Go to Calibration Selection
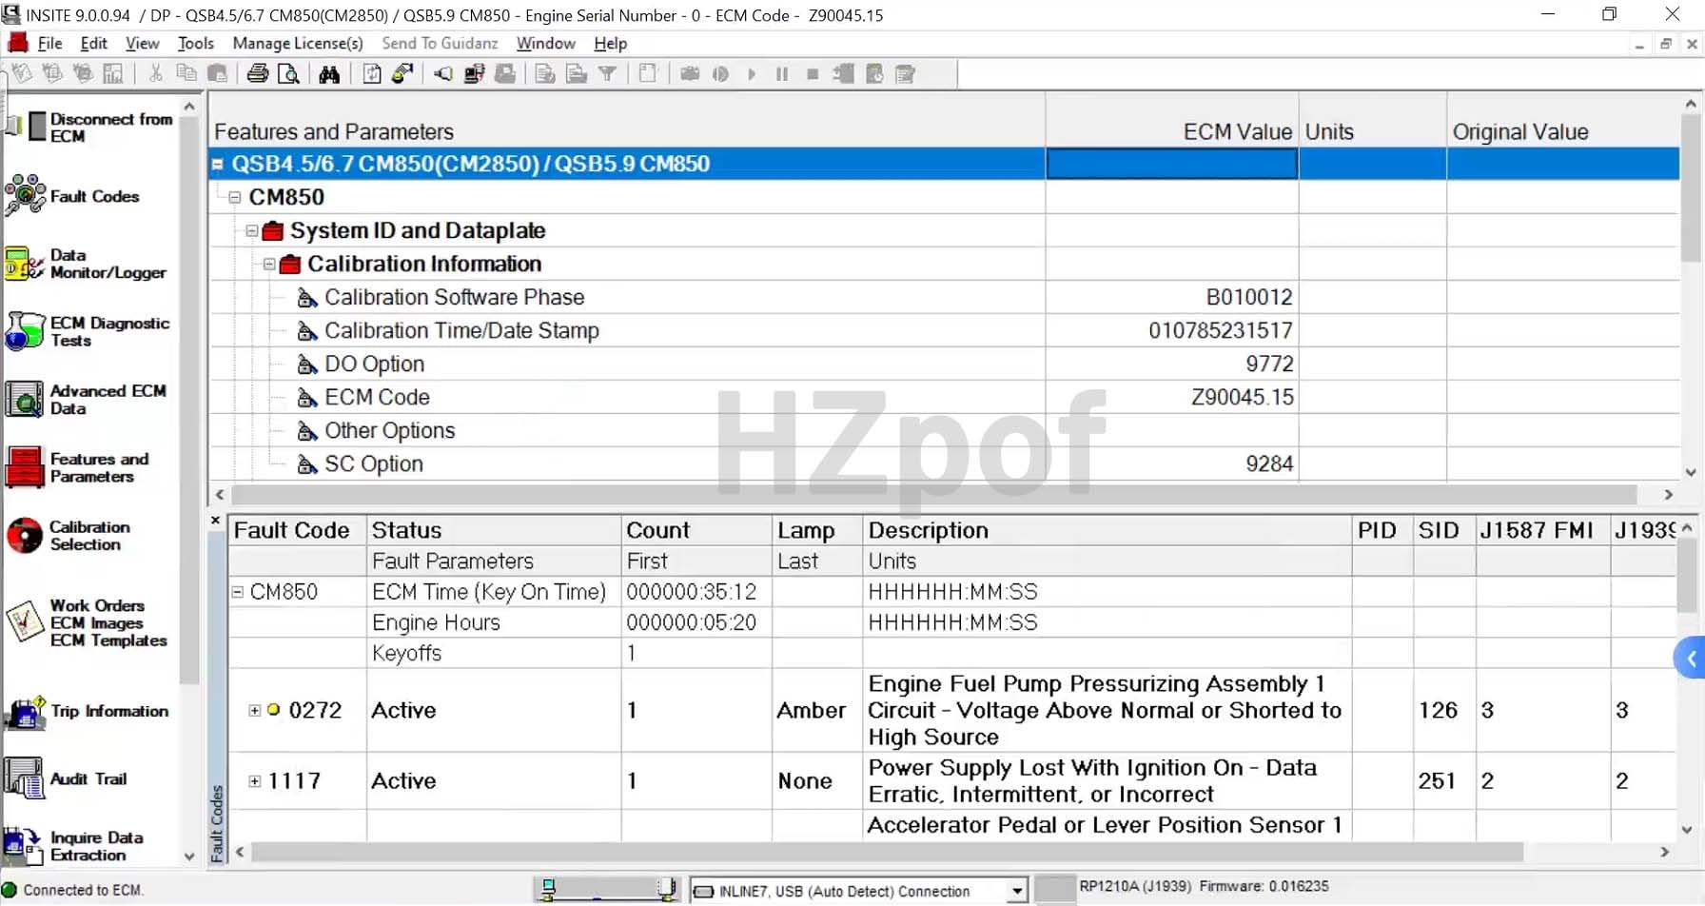The image size is (1705, 906). click(89, 536)
